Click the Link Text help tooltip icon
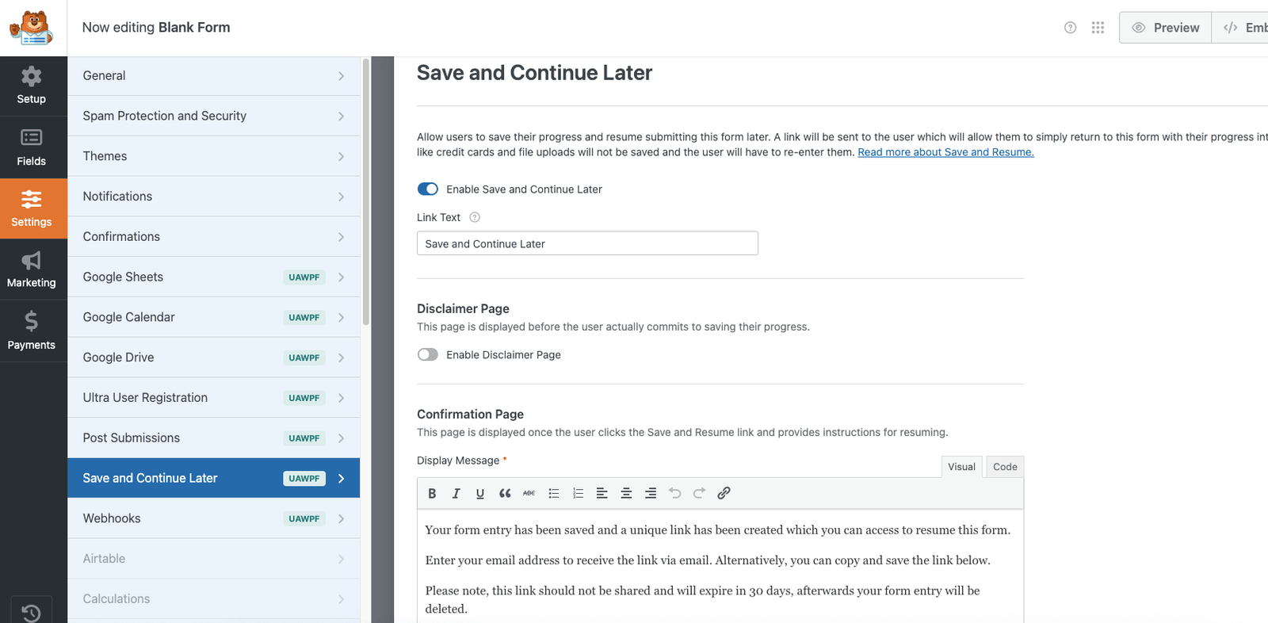 [475, 217]
